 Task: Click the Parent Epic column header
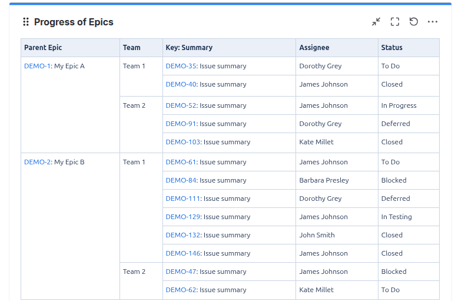(x=43, y=48)
